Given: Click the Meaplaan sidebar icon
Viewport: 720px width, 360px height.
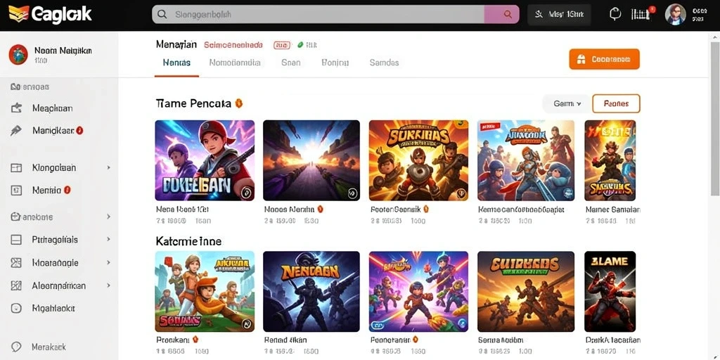Looking at the screenshot, I should [x=16, y=108].
